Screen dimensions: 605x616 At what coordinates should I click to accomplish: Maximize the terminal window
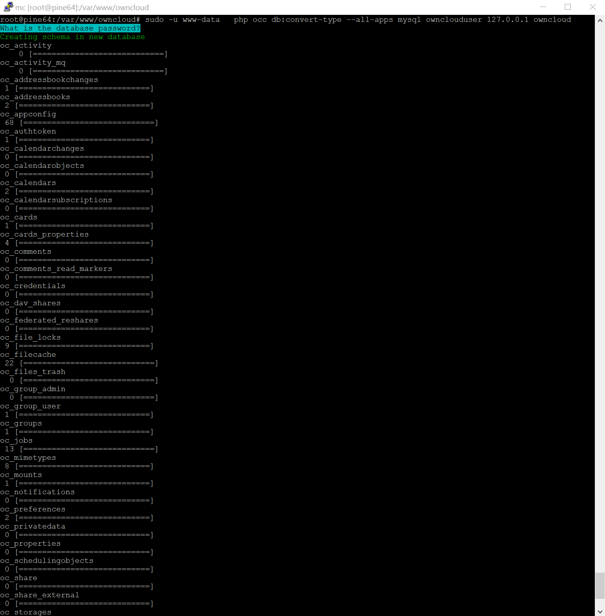click(568, 7)
